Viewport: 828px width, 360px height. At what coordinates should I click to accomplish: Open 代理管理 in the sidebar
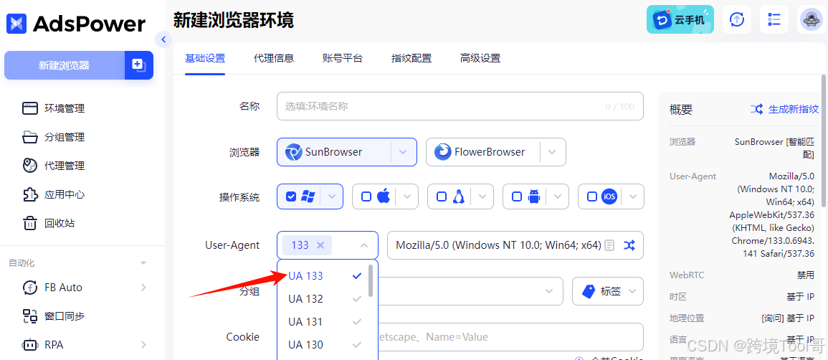click(65, 166)
